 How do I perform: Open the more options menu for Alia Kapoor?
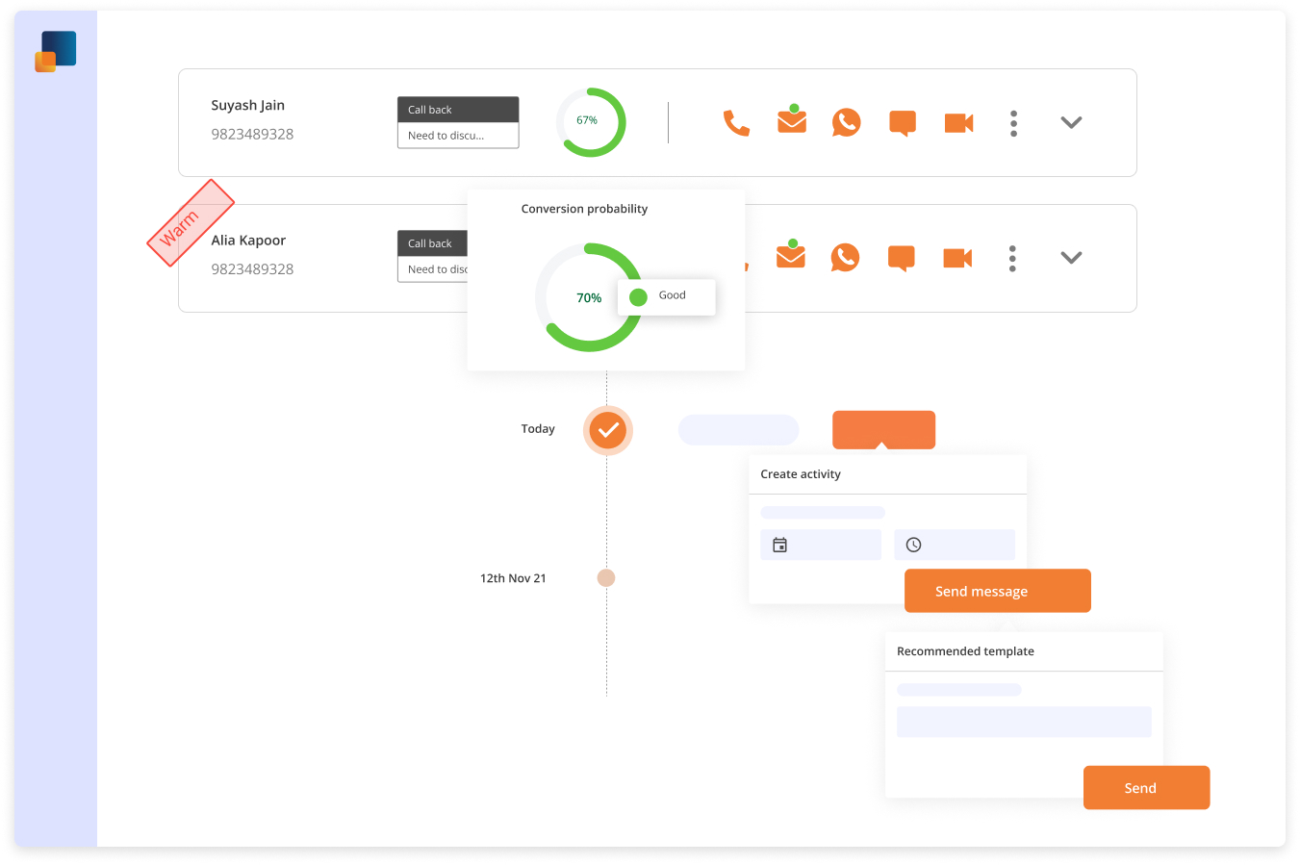[x=1013, y=257]
